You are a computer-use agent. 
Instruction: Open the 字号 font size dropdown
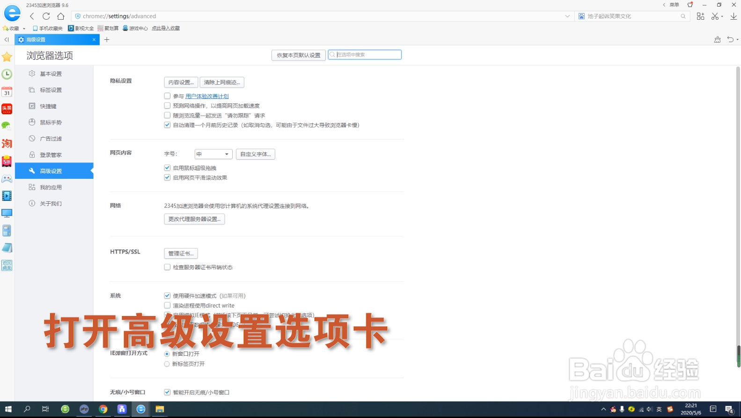(x=213, y=154)
